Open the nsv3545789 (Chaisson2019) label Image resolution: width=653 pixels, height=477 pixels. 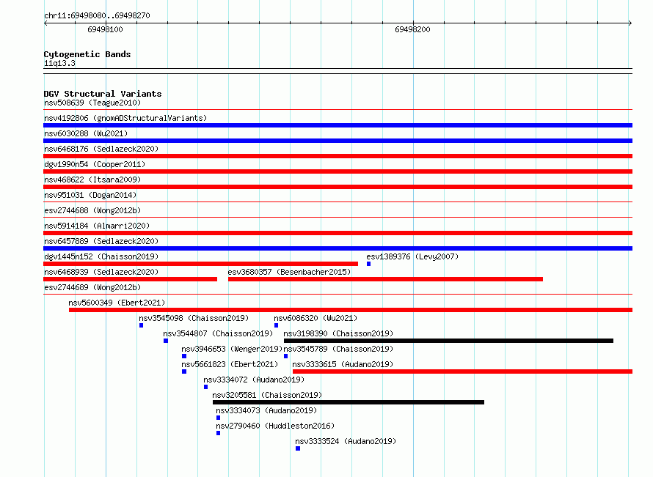(338, 349)
